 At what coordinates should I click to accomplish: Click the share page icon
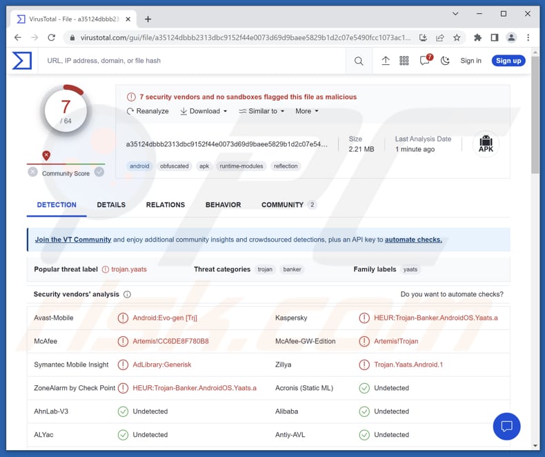[x=440, y=37]
